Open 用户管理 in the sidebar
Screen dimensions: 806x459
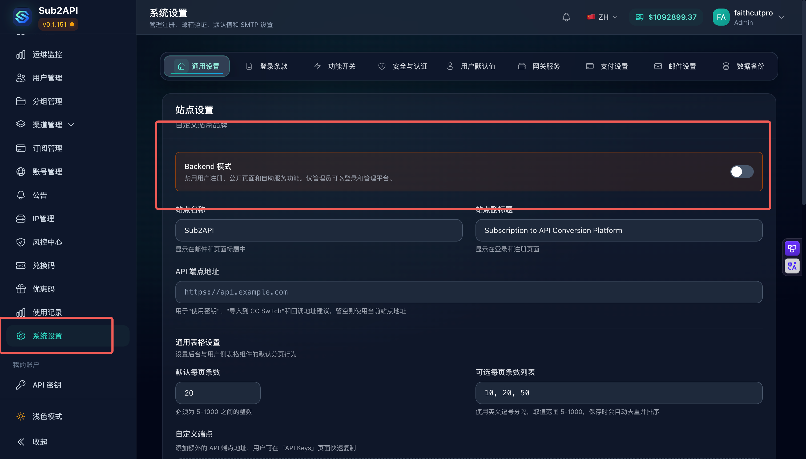click(x=68, y=78)
